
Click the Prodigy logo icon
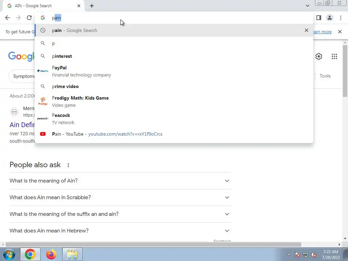(x=43, y=101)
